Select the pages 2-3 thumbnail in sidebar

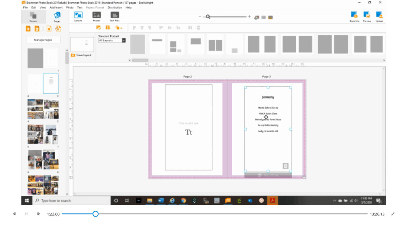point(43,83)
